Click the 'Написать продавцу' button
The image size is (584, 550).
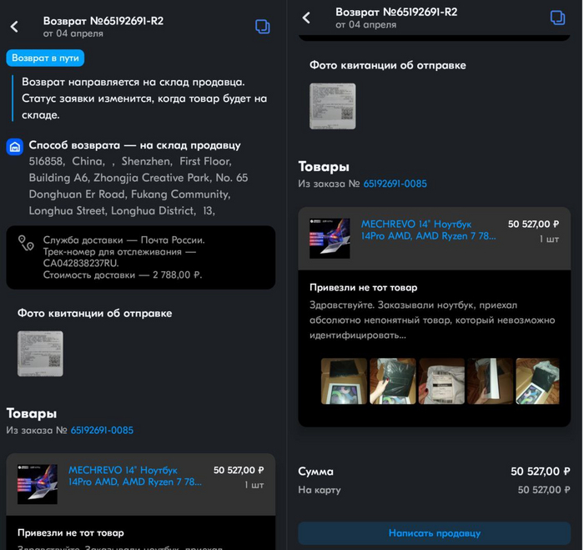point(435,533)
